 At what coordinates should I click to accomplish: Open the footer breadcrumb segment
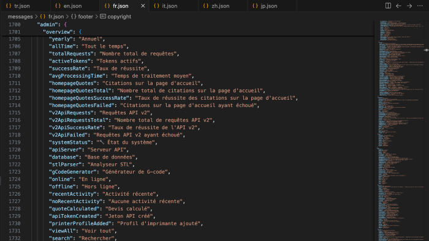pyautogui.click(x=85, y=17)
